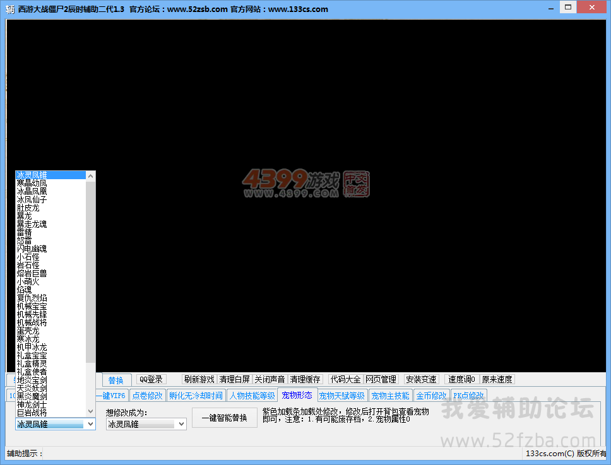611x465 pixels.
Task: Select 地炎宝剑 list entry
Action: point(50,380)
